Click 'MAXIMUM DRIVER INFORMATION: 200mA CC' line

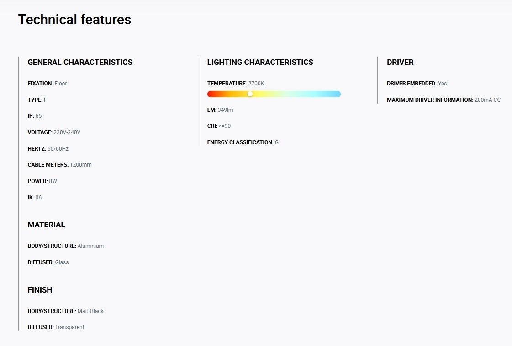[444, 100]
